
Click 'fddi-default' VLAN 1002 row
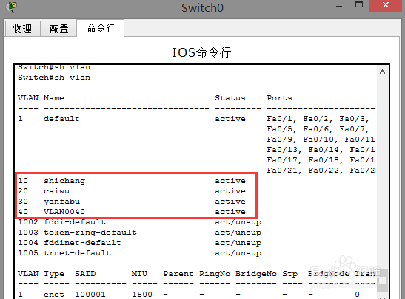pyautogui.click(x=139, y=222)
